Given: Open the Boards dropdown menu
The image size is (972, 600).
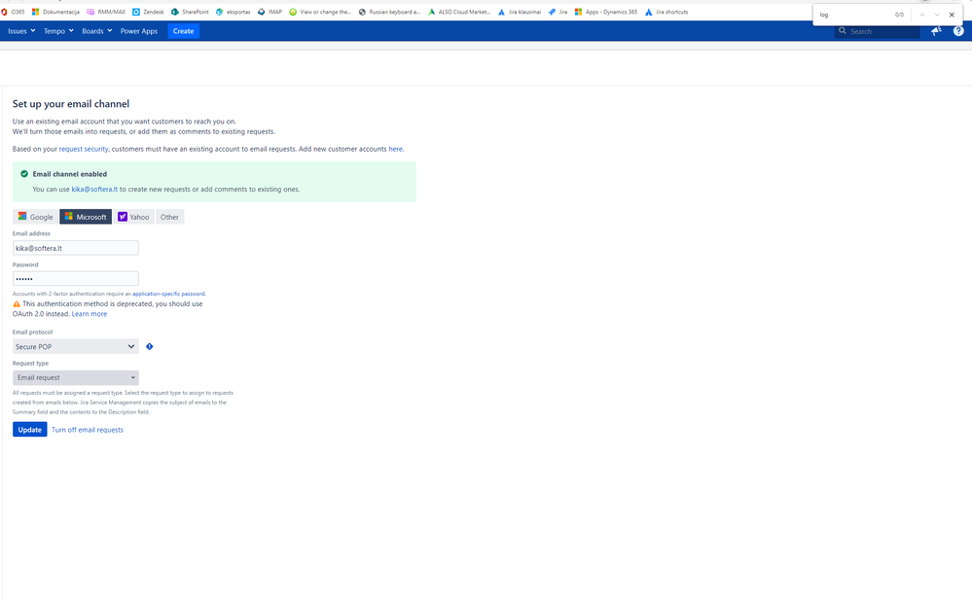Looking at the screenshot, I should point(96,31).
